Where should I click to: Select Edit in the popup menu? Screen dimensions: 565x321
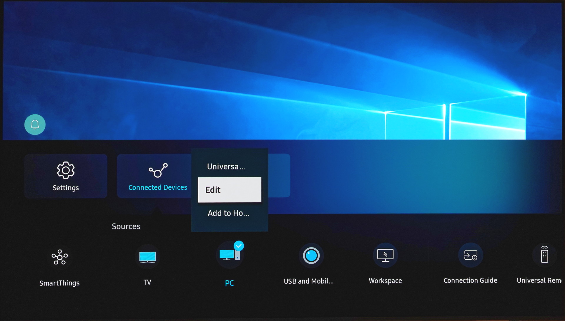[x=230, y=190]
